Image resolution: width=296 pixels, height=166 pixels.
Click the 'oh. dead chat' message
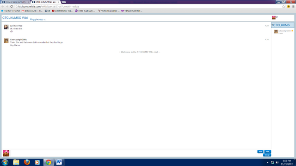tap(16, 29)
